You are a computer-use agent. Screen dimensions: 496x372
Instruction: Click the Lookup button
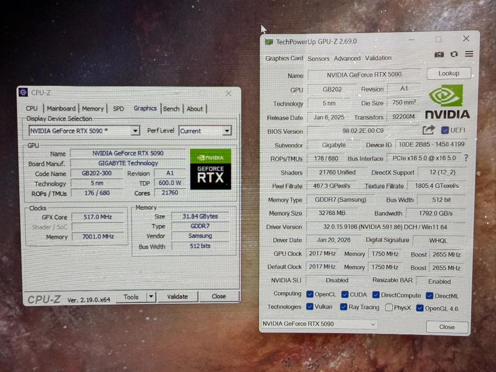449,73
